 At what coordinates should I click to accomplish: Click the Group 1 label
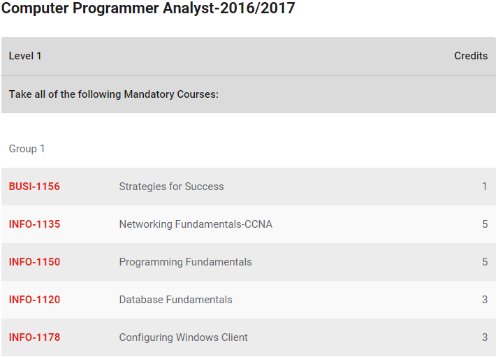(x=27, y=149)
